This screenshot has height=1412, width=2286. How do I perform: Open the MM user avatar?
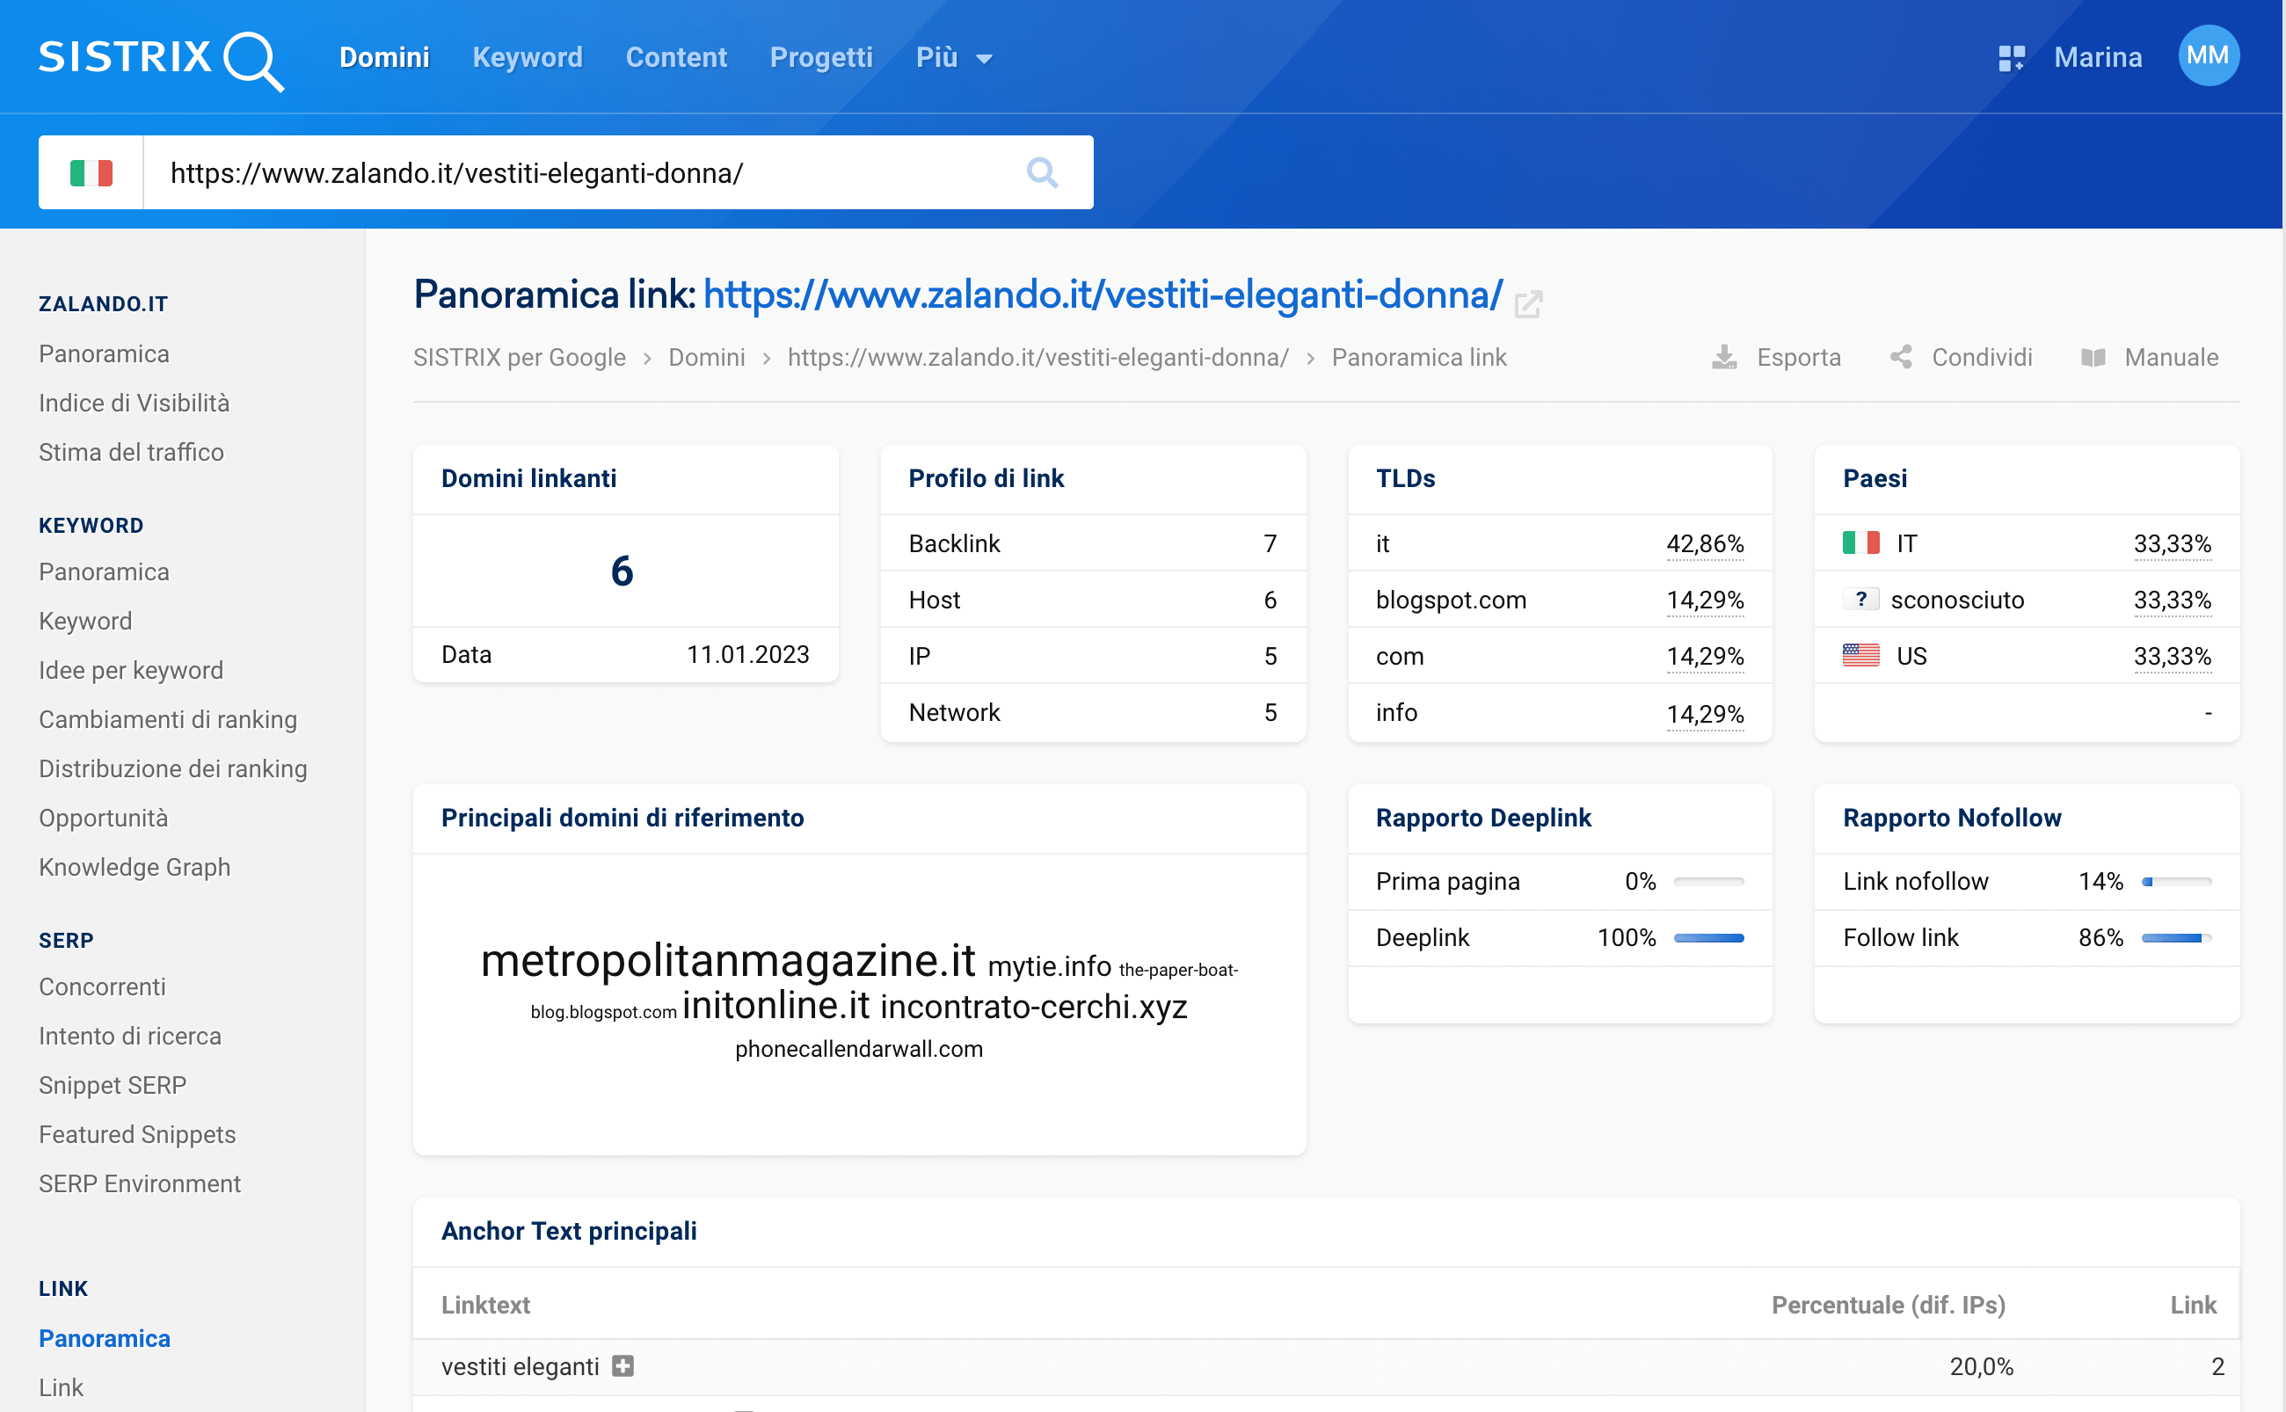[x=2208, y=56]
